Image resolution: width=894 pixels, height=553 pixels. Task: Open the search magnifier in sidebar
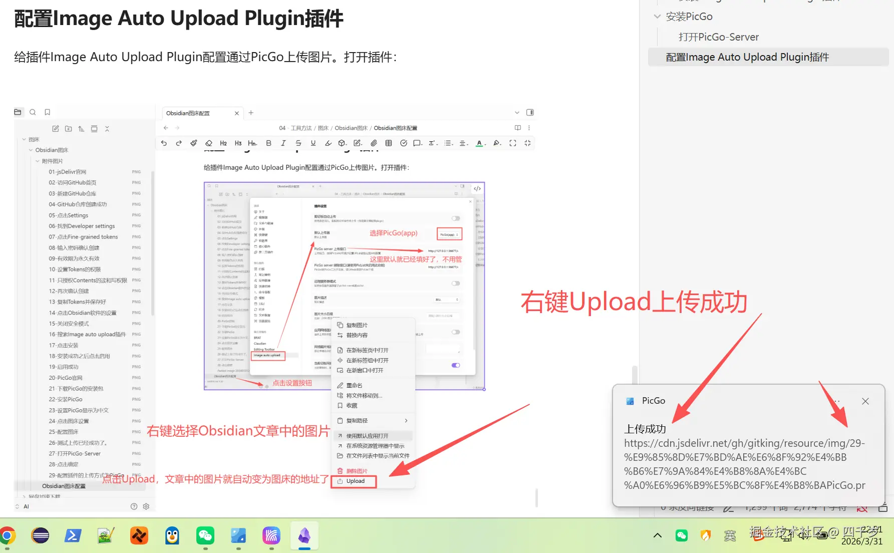point(33,112)
